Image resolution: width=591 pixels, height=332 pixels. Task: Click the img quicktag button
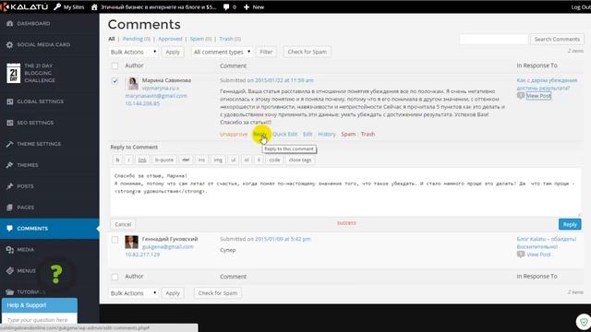coord(218,160)
